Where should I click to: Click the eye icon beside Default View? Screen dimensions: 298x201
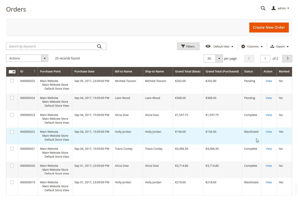pyautogui.click(x=208, y=46)
